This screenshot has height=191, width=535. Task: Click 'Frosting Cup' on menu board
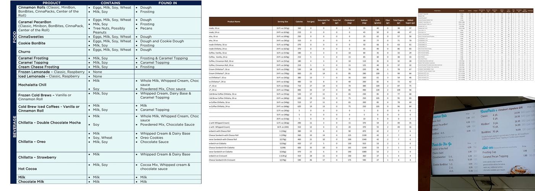tap(490, 152)
